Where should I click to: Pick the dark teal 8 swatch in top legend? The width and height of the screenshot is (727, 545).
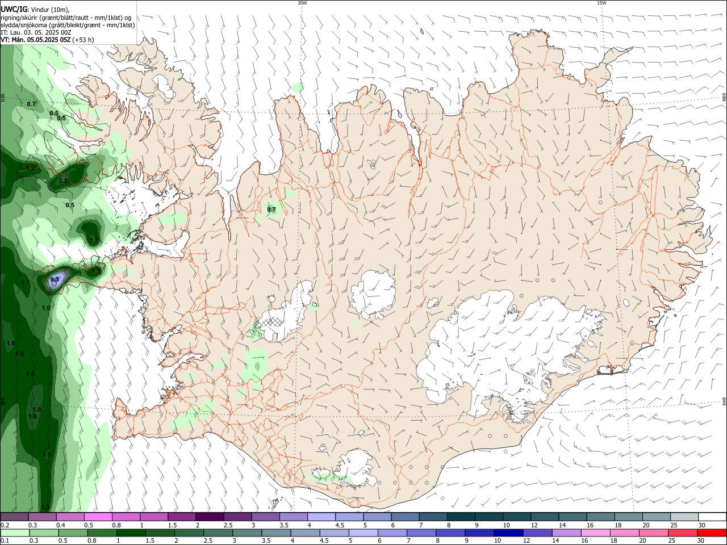coord(461,517)
